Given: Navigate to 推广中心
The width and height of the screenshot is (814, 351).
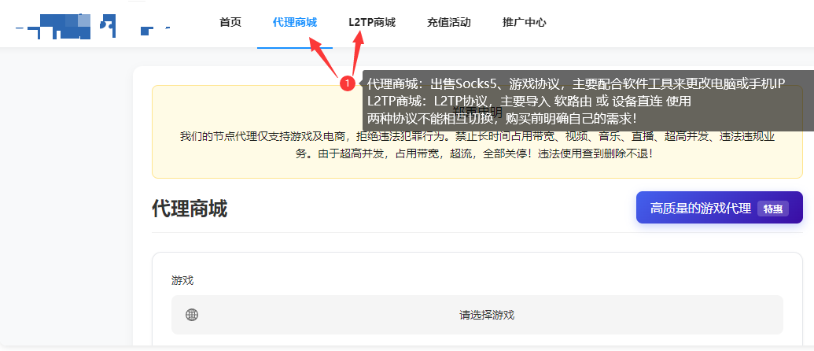Looking at the screenshot, I should 525,23.
